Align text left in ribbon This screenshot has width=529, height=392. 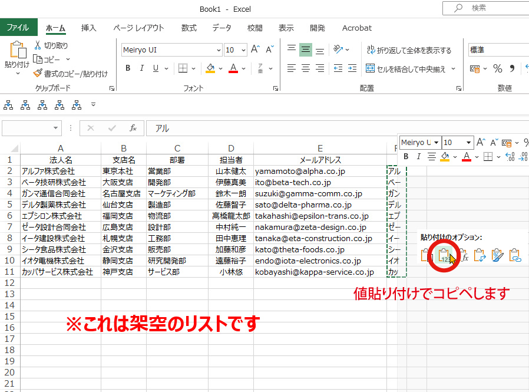click(292, 68)
